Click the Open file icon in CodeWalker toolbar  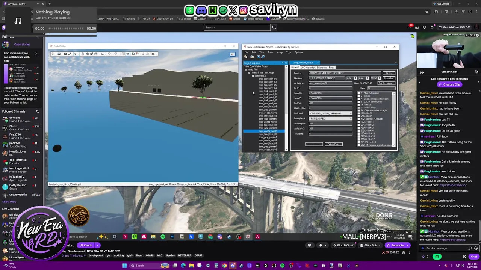coord(59,54)
